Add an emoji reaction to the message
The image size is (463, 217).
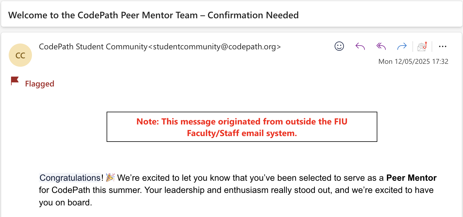(339, 46)
